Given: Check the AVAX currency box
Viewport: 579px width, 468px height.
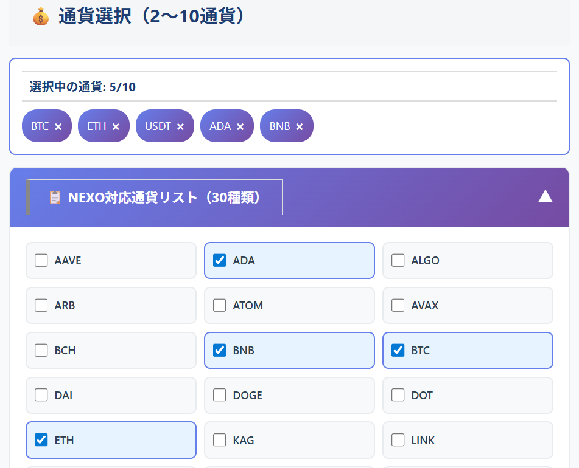Looking at the screenshot, I should (398, 306).
